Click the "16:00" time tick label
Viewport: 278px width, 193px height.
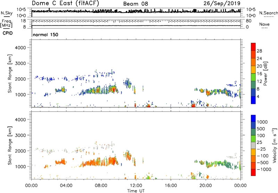171,186
